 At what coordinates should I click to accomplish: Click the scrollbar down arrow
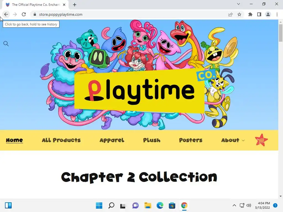281,196
